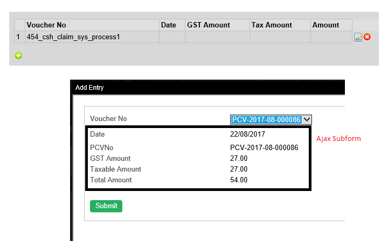Click the Voucher No label in Add Entry
This screenshot has width=388, height=248.
(108, 118)
